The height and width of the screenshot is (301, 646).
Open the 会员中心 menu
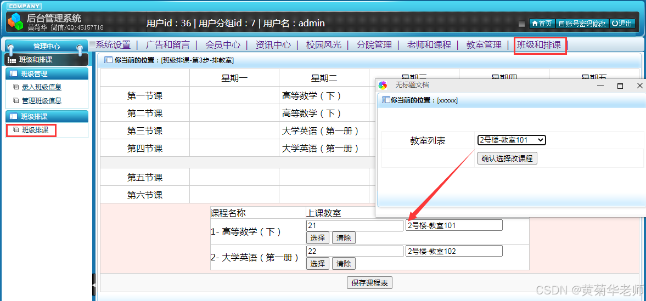point(222,45)
